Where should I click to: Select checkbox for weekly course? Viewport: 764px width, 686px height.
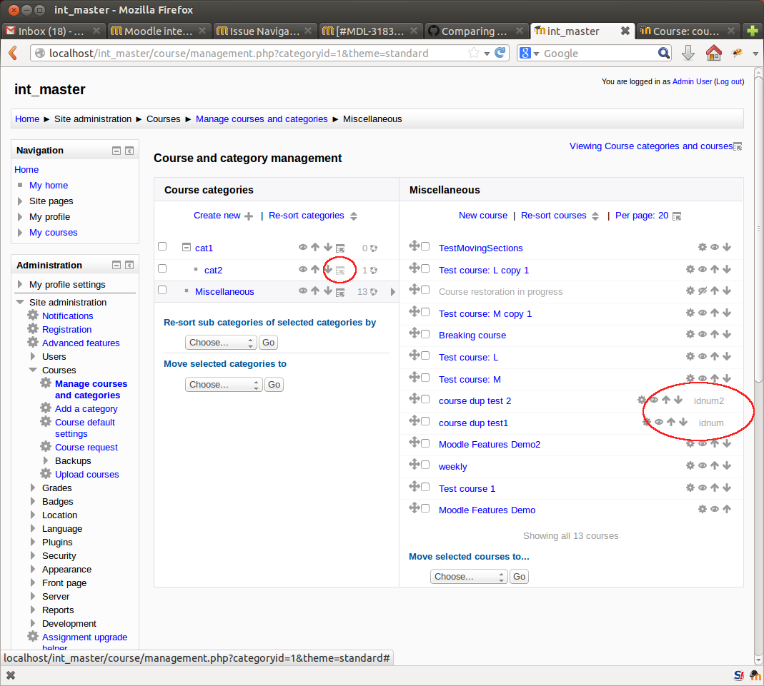[425, 465]
